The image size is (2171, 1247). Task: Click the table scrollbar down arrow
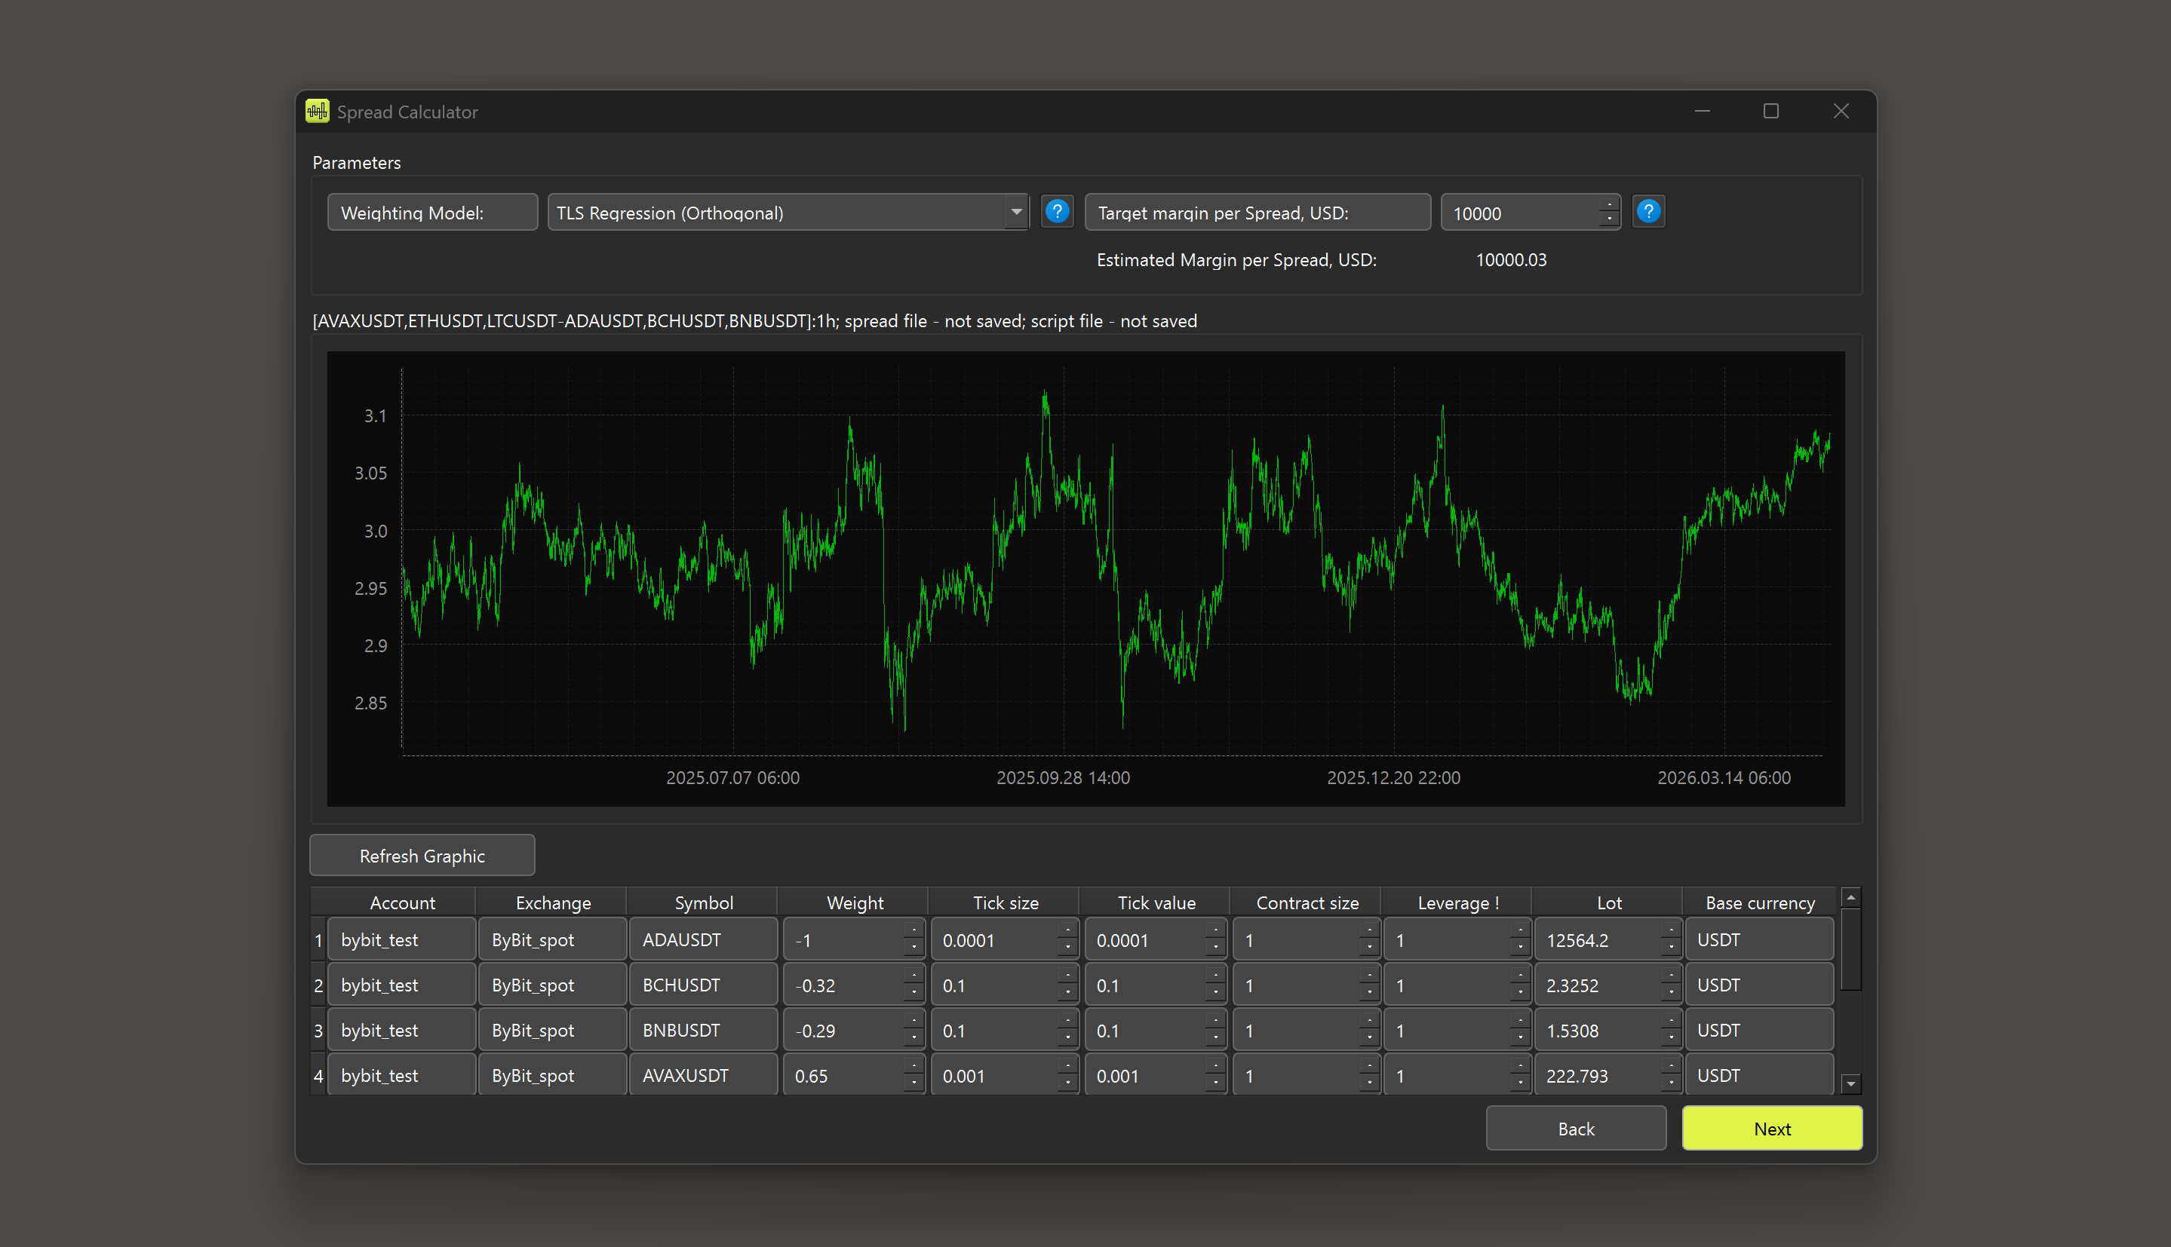tap(1850, 1083)
